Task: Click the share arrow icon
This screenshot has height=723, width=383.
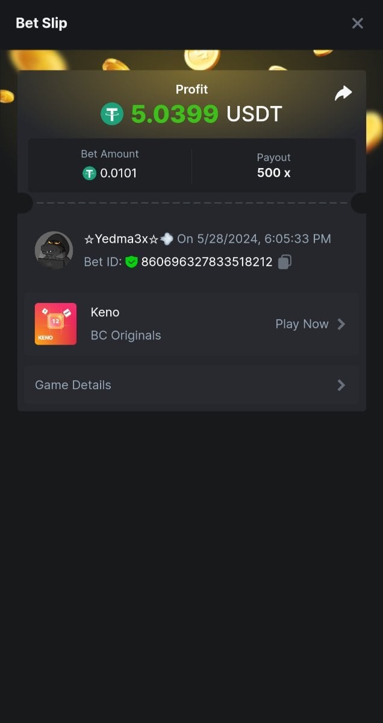Action: [343, 93]
